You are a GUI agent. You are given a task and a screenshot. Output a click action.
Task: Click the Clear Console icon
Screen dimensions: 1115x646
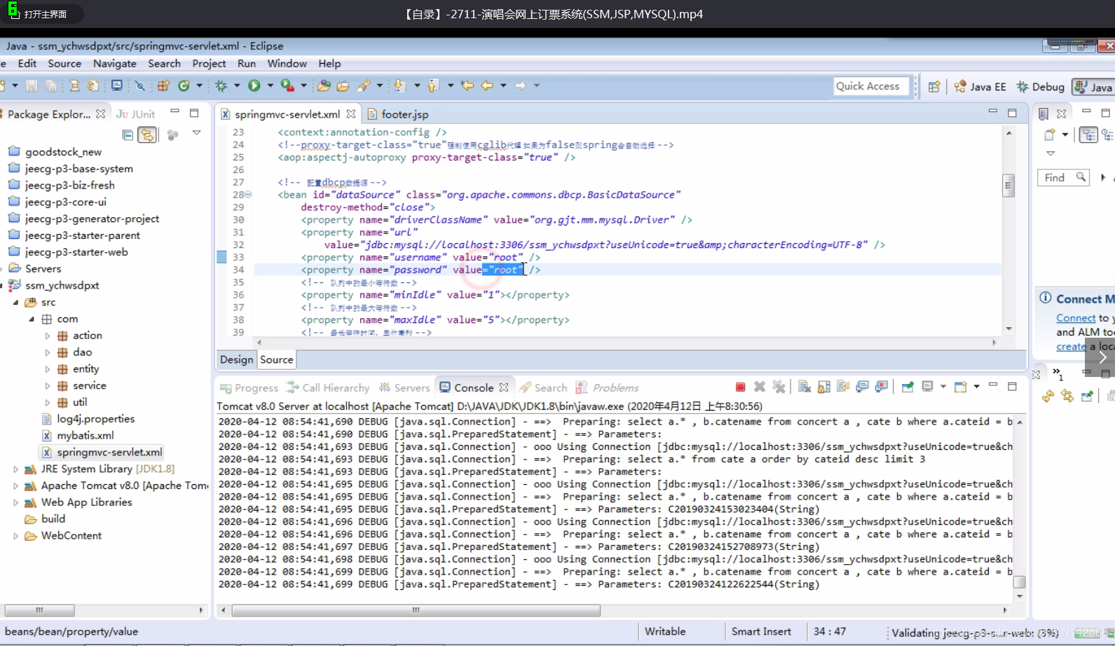[805, 387]
